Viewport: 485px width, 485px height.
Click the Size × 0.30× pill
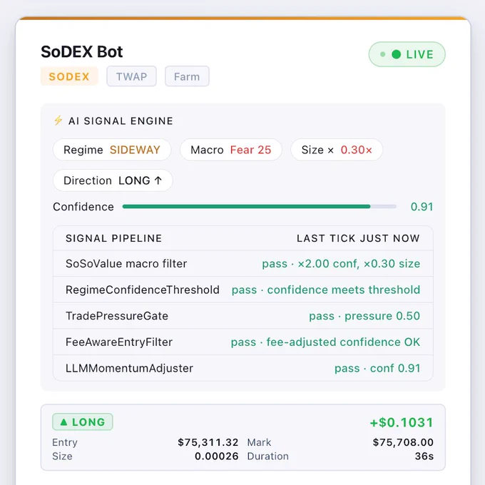point(337,150)
